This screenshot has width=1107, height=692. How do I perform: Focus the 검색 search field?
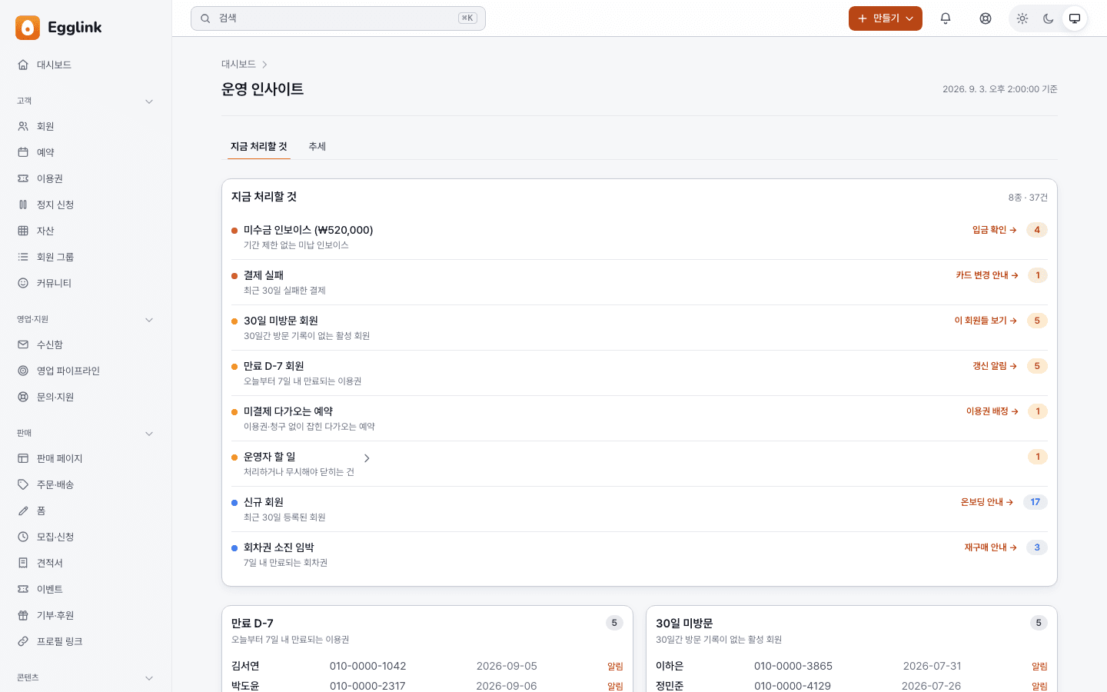(x=338, y=18)
